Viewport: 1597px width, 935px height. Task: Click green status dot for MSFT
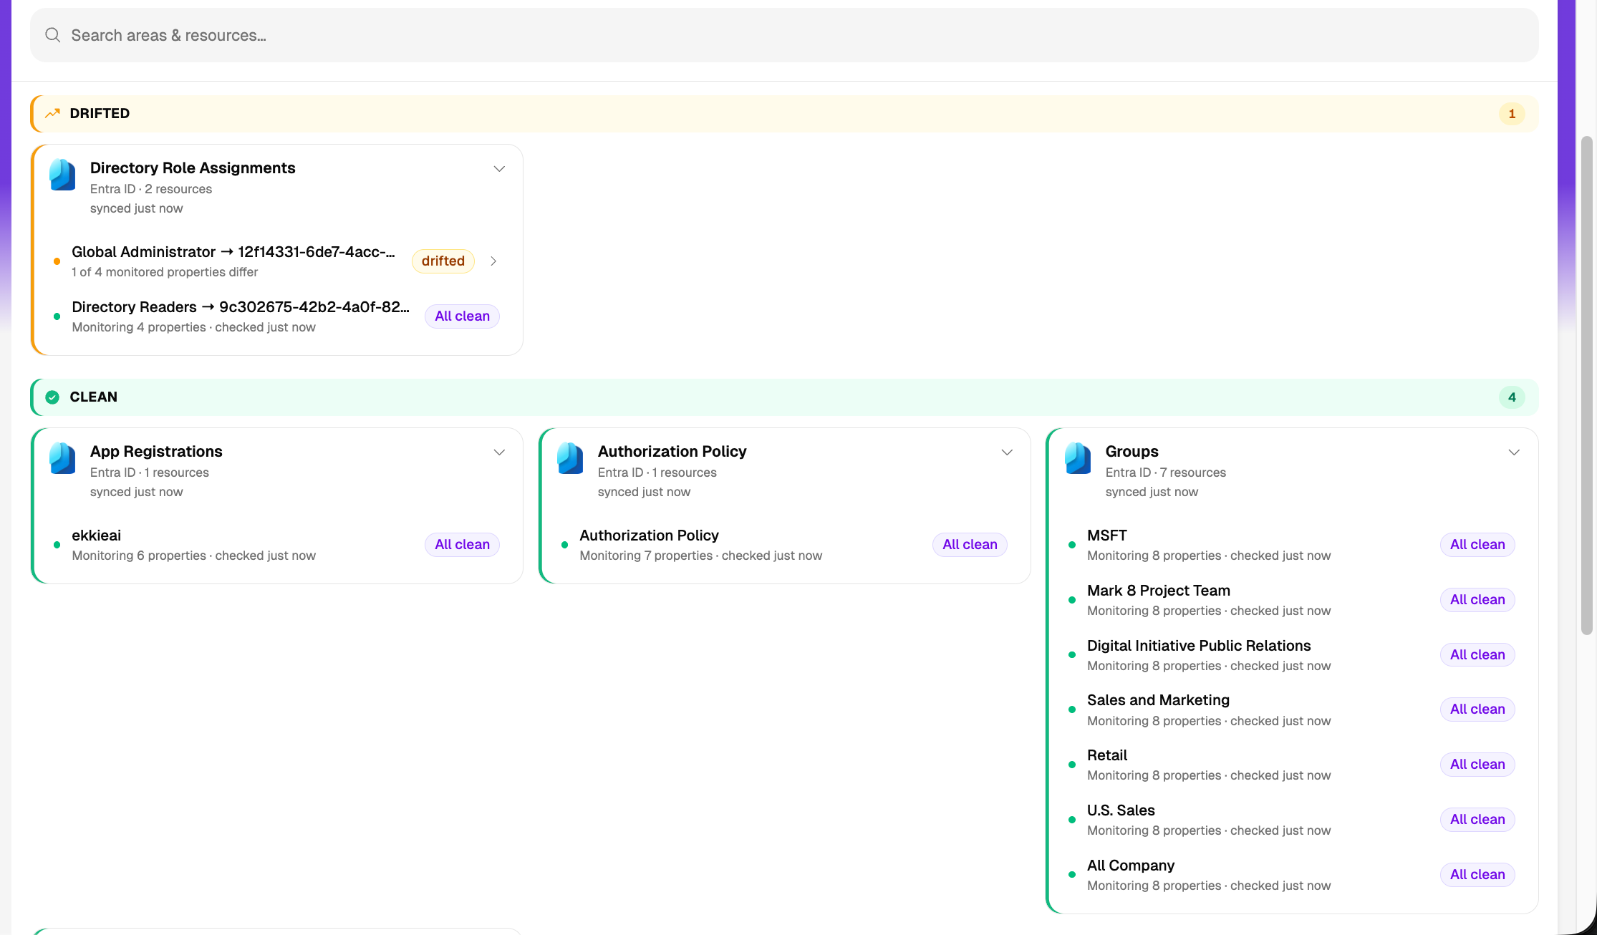(x=1072, y=545)
